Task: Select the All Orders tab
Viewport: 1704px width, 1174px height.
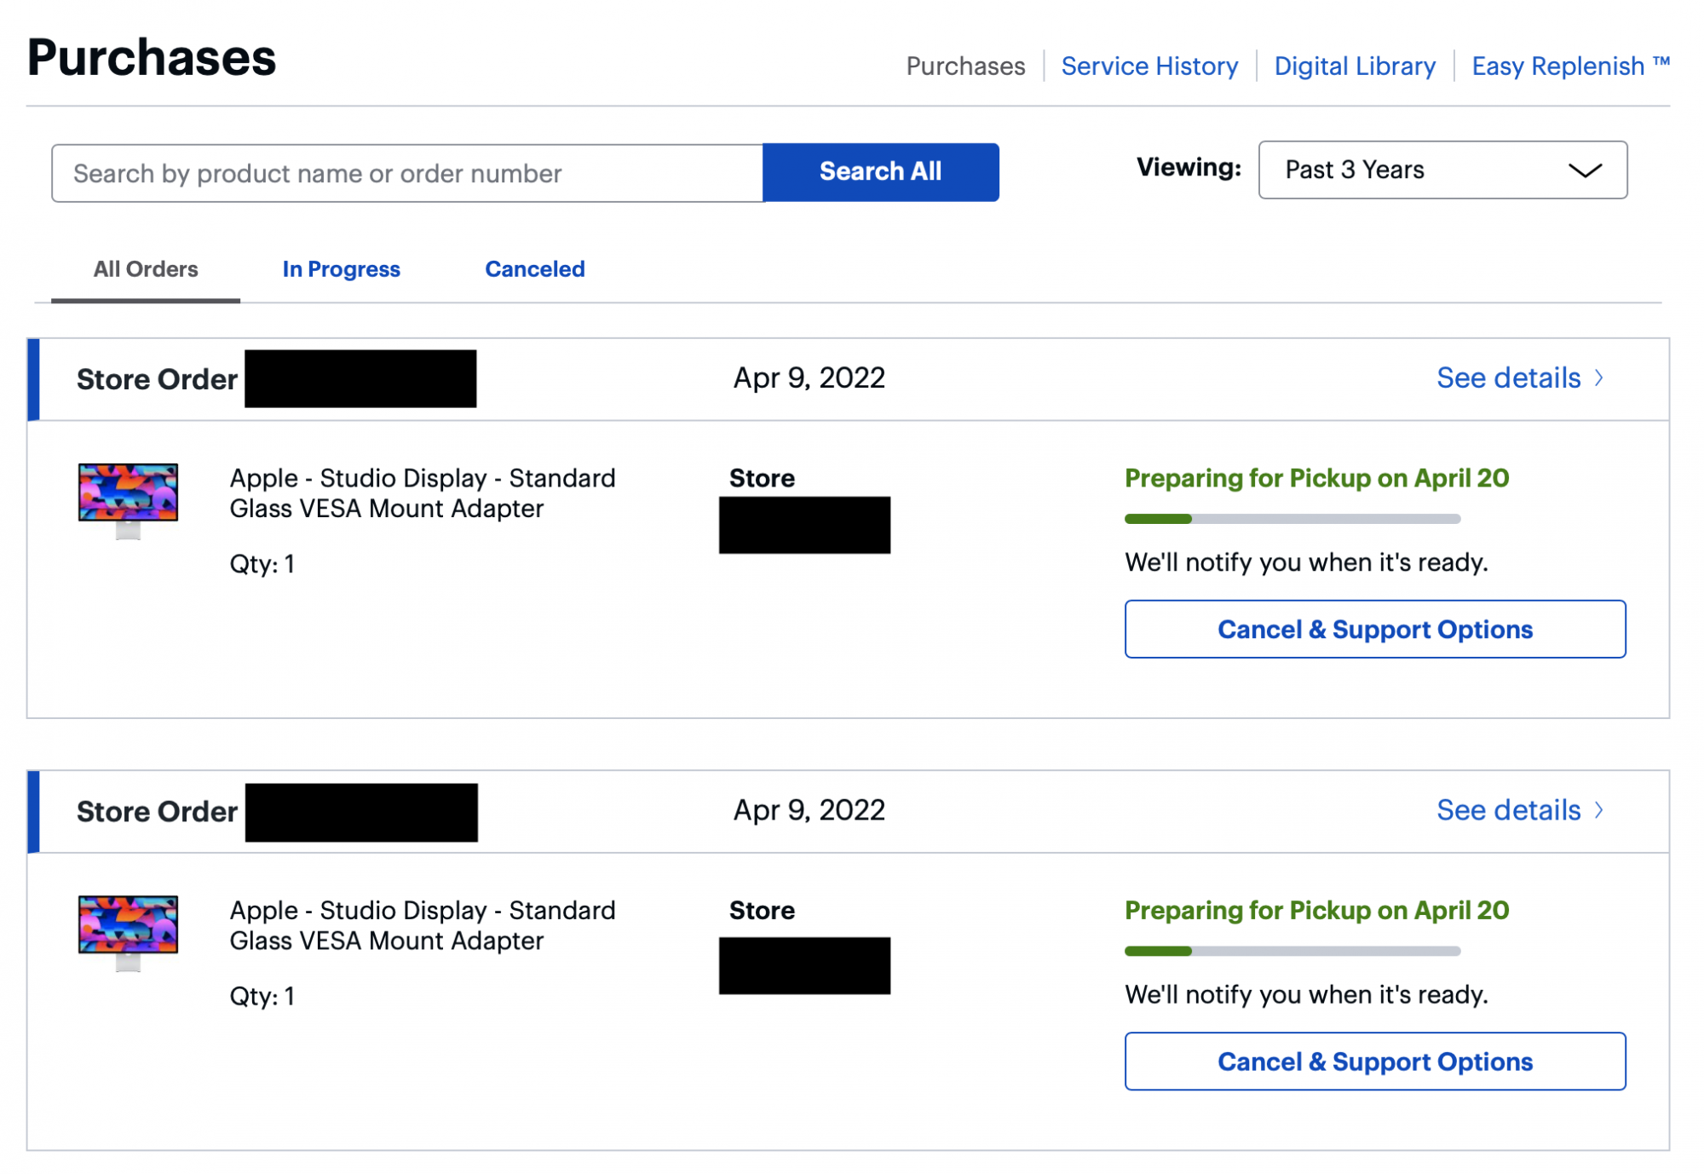Action: (x=146, y=269)
